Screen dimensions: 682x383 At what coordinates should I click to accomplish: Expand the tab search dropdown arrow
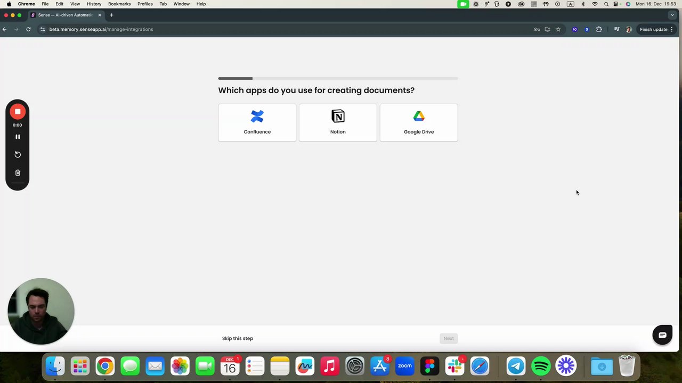672,15
